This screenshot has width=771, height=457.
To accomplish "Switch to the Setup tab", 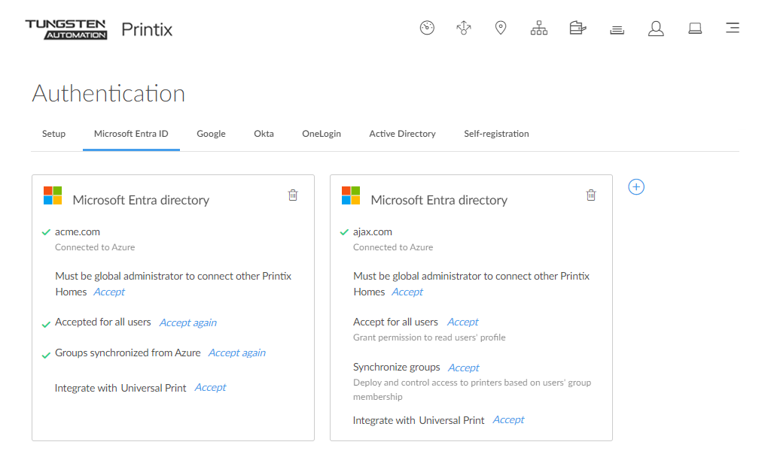I will [53, 134].
